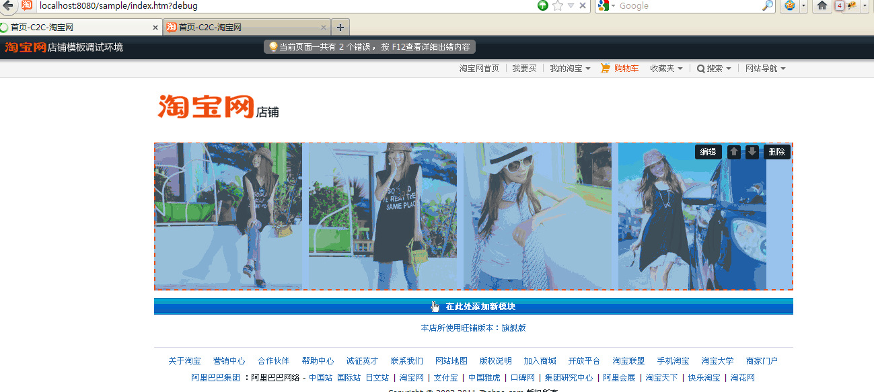This screenshot has height=392, width=874.
Task: Click the 淘宝网首页 link
Action: pyautogui.click(x=479, y=69)
